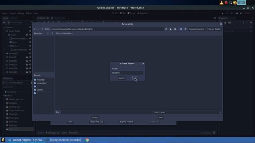Toggle favorite for the current folder
Viewport: 255px width, 143px height.
[x=171, y=29]
